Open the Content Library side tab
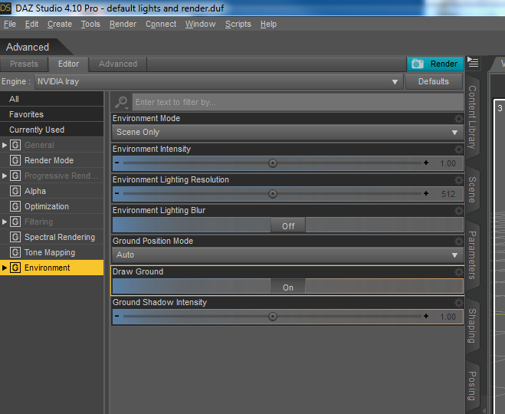 [472, 117]
